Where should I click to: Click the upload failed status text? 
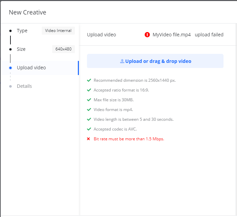pyautogui.click(x=209, y=35)
